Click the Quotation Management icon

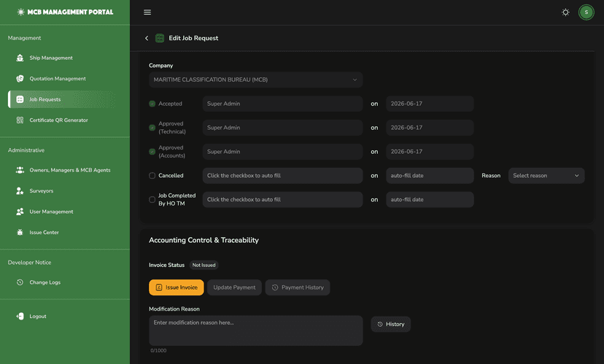(20, 79)
